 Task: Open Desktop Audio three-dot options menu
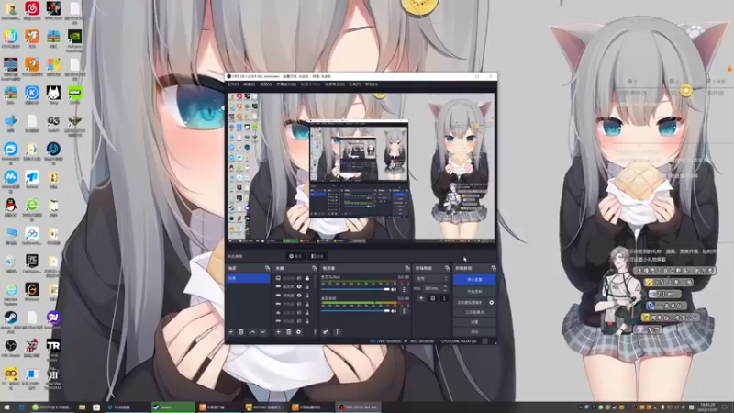(x=404, y=310)
